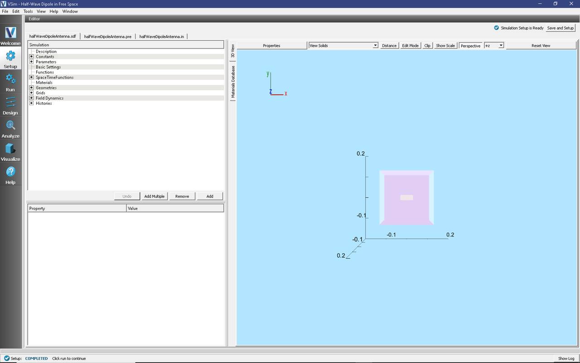
Task: Click the Save and Setup button
Action: pos(560,28)
